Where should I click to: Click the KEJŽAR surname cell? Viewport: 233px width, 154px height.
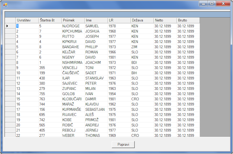tap(73, 52)
